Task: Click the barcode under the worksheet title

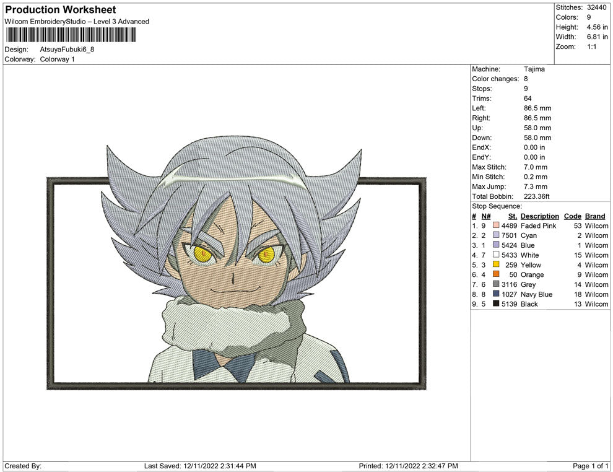Action: click(x=71, y=35)
